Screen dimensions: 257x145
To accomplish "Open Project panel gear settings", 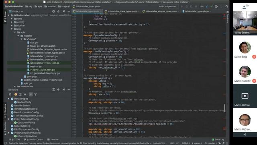I will coord(64,11).
